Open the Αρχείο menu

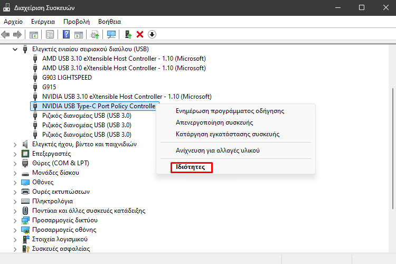13,22
